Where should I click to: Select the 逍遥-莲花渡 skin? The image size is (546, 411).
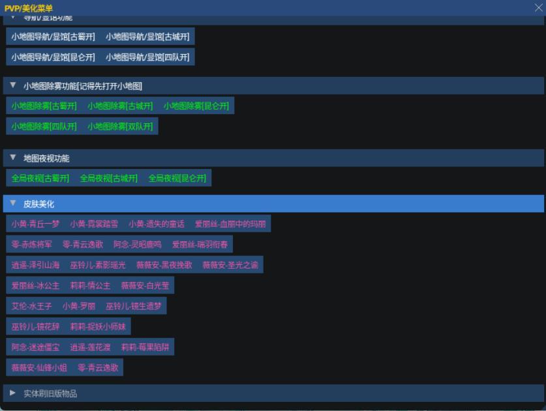coord(90,347)
